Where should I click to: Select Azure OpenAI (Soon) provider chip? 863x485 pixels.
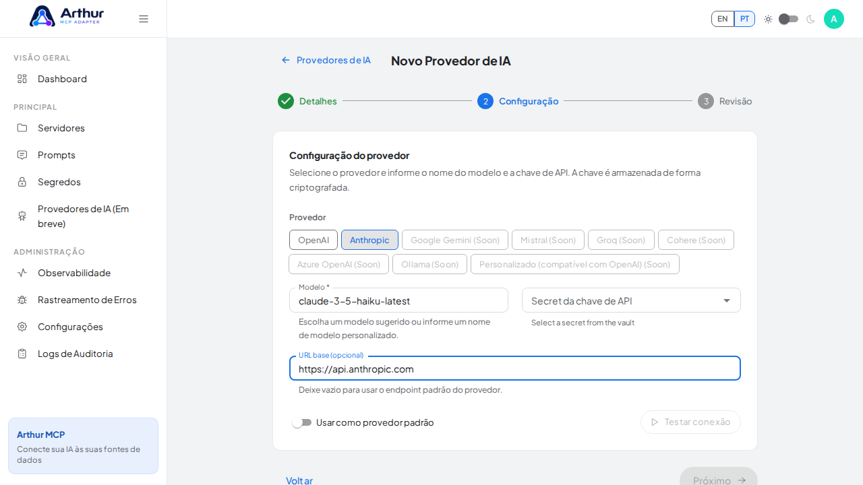click(x=338, y=264)
